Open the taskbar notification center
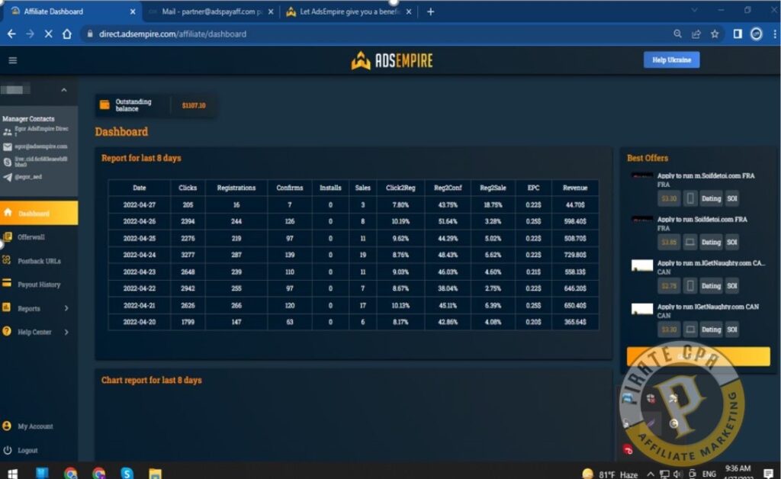Image resolution: width=781 pixels, height=479 pixels. (x=769, y=474)
